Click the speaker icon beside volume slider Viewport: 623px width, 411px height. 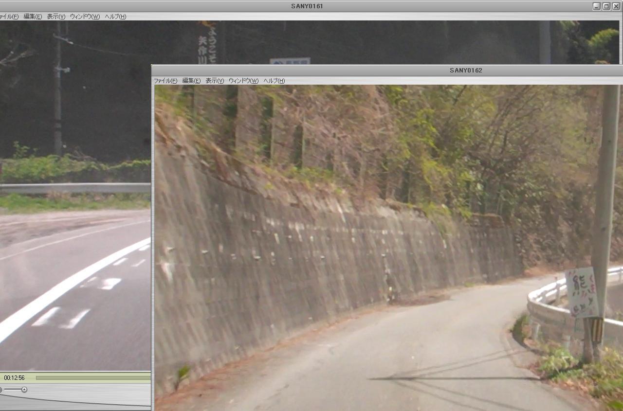point(1,390)
